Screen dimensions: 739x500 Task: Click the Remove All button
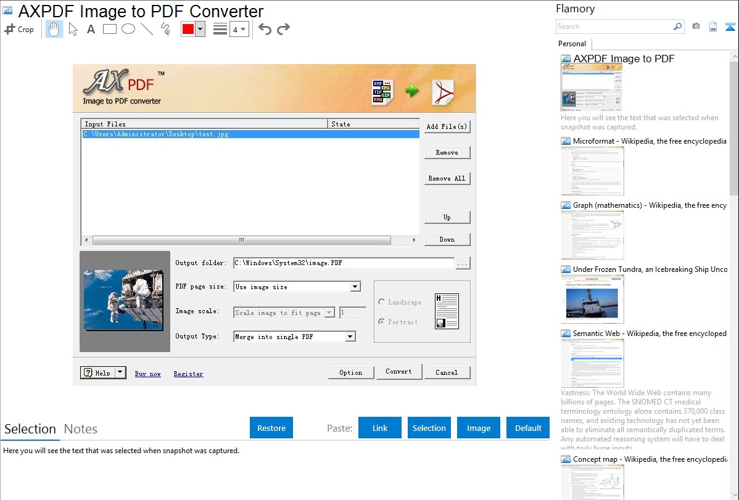tap(447, 179)
